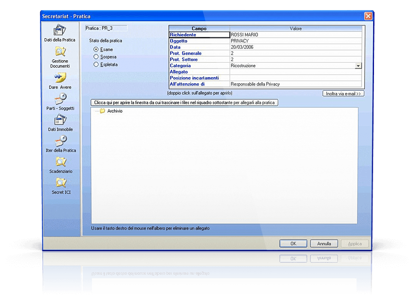Select the Richiedente field cell
The height and width of the screenshot is (299, 414).
click(x=199, y=34)
